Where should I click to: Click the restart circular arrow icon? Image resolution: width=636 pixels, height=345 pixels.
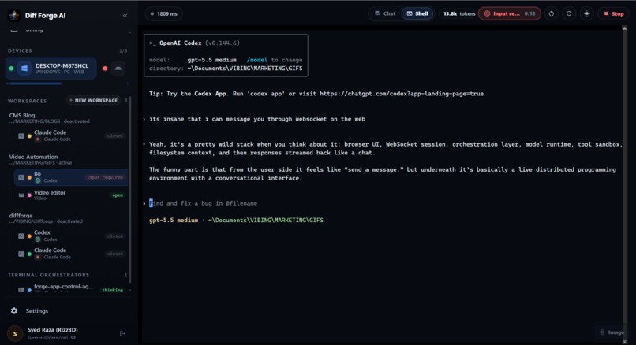[552, 13]
